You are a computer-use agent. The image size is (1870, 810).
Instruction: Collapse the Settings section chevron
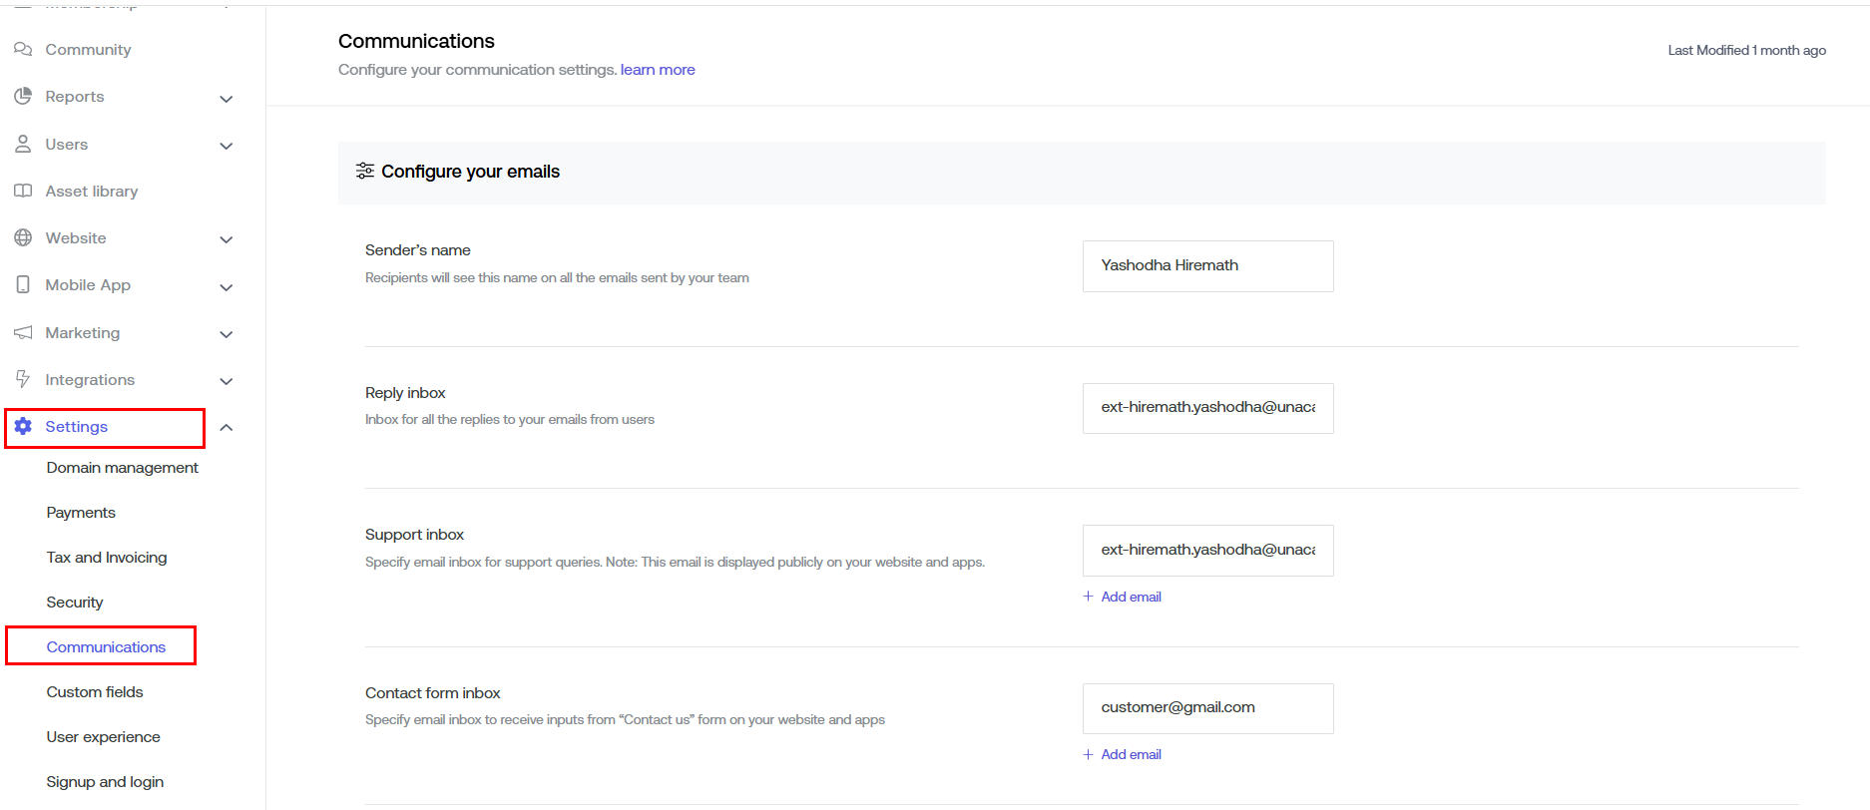tap(227, 428)
